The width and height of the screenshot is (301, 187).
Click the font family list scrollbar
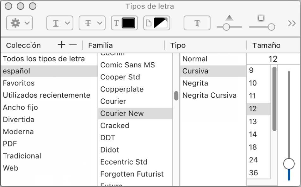pos(176,96)
